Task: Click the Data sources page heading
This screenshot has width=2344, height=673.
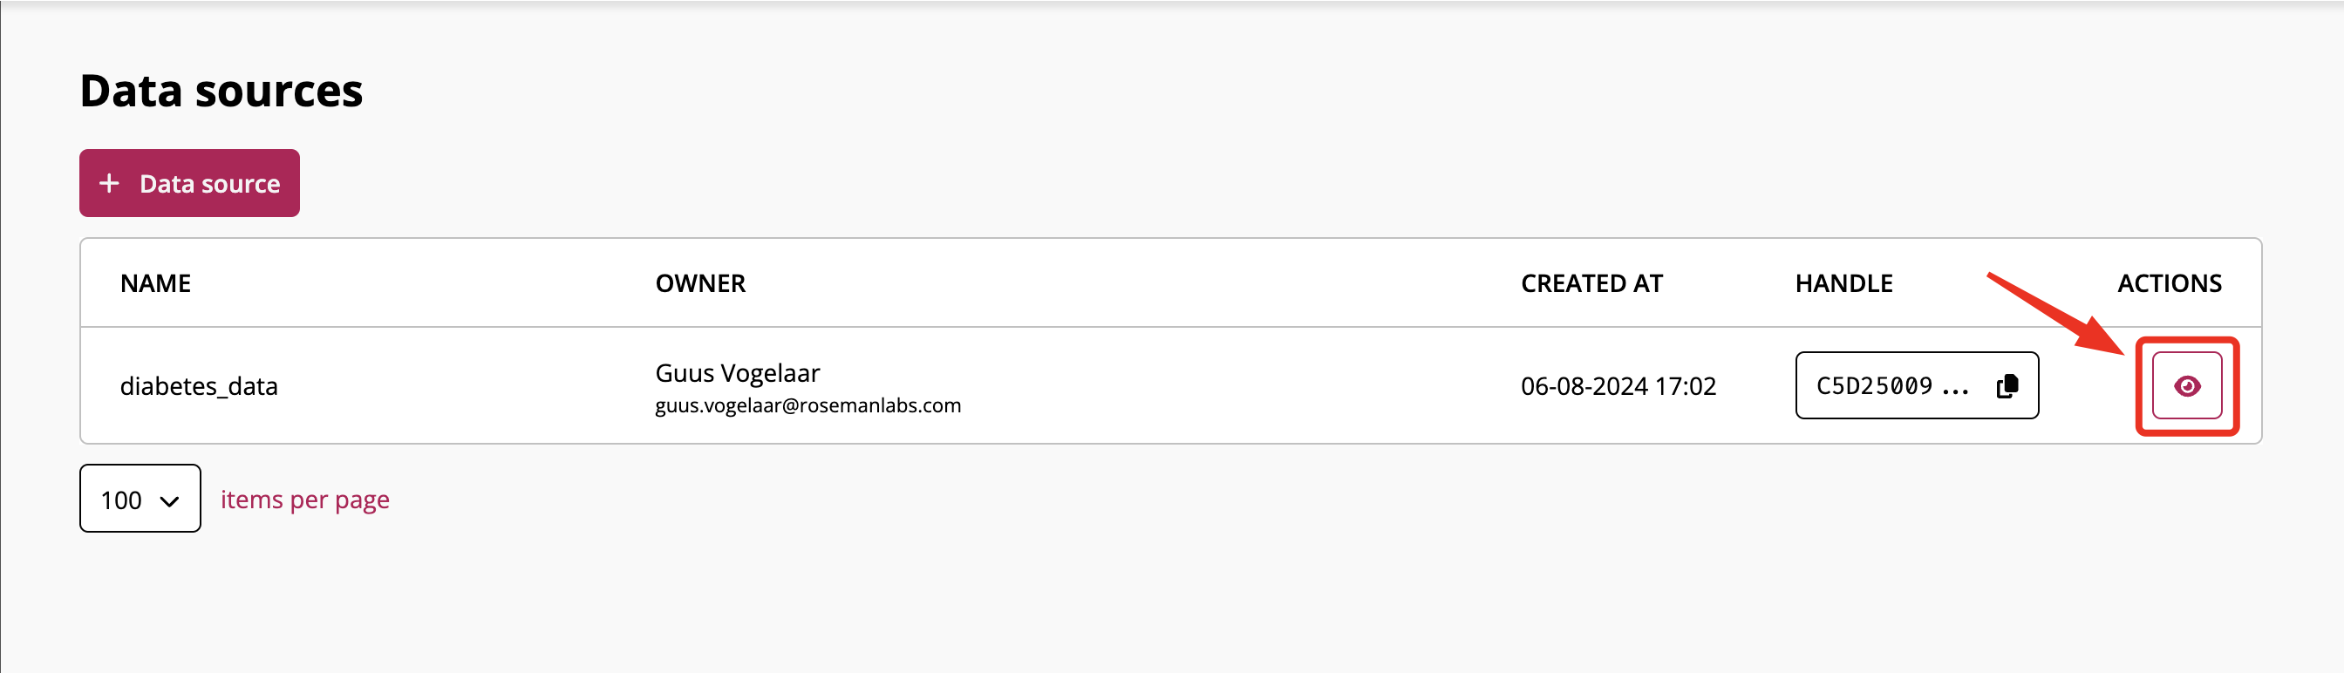Action: pyautogui.click(x=221, y=91)
